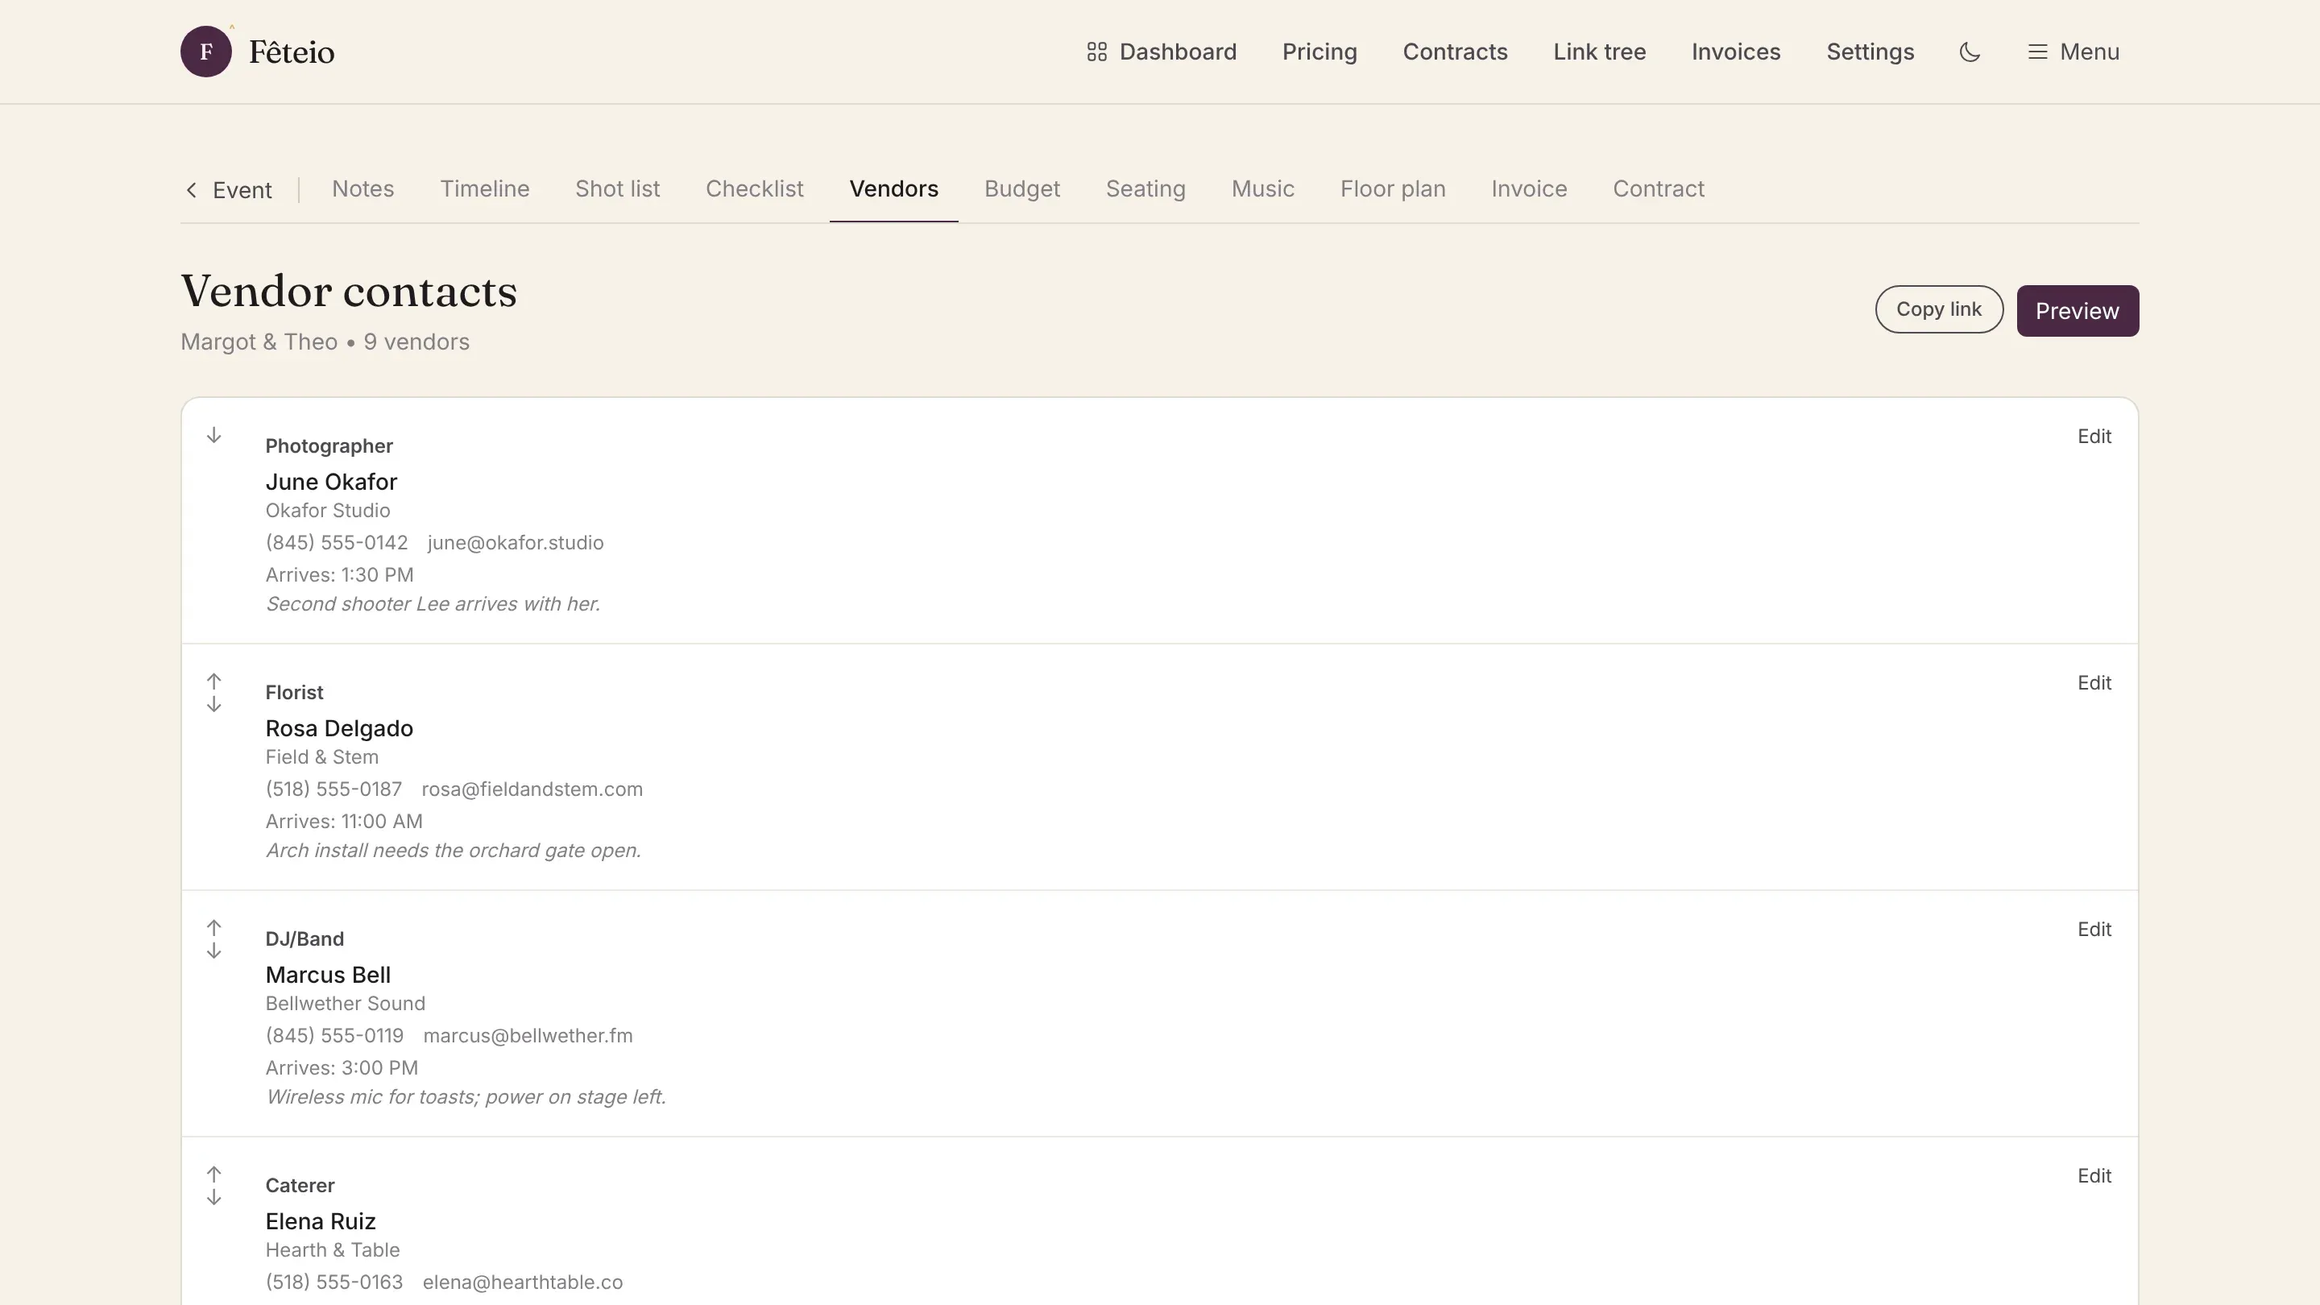
Task: Edit the Photographer June Okafor entry
Action: click(2094, 436)
